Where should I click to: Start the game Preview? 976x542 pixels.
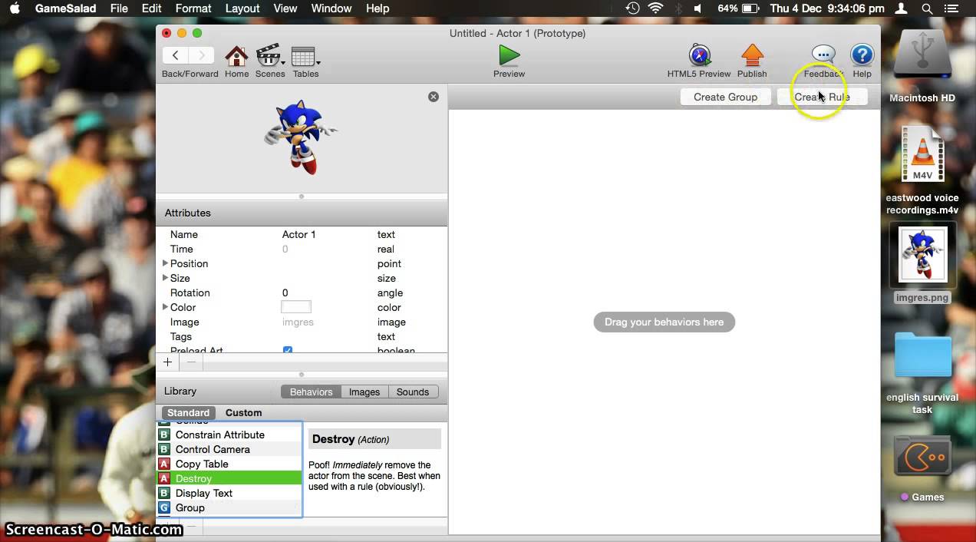click(x=509, y=55)
